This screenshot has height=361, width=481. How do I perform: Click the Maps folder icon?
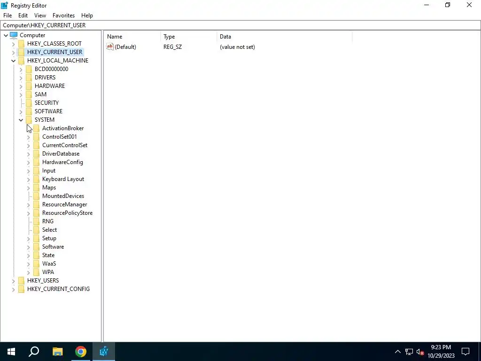tap(36, 188)
